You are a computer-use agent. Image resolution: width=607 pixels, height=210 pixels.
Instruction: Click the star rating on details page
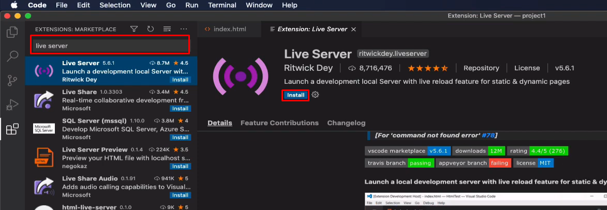tap(427, 68)
